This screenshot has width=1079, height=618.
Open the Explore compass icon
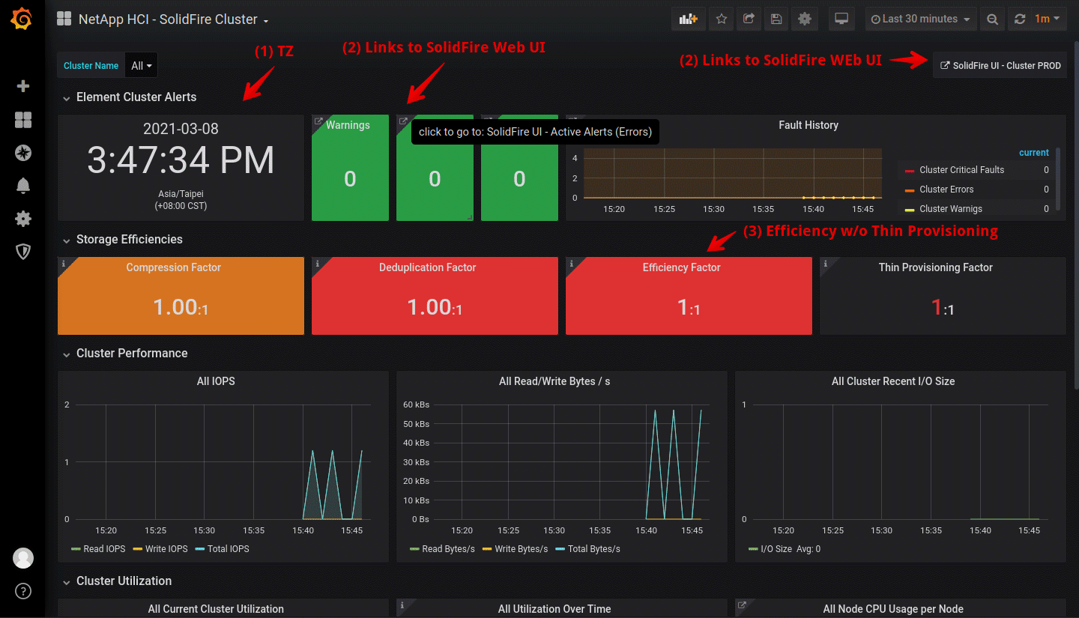point(23,153)
